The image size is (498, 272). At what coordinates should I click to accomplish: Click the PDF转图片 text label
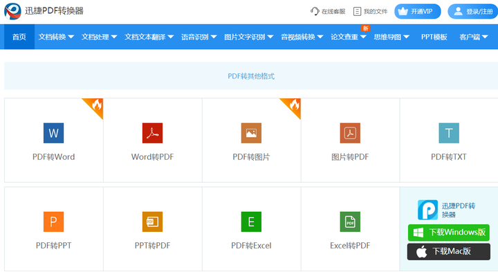[x=251, y=157]
